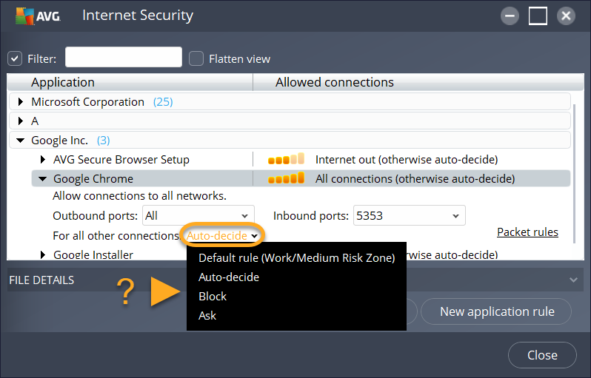Image resolution: width=591 pixels, height=378 pixels.
Task: Expand the AVG Secure Browser Setup entry
Action: click(x=43, y=159)
